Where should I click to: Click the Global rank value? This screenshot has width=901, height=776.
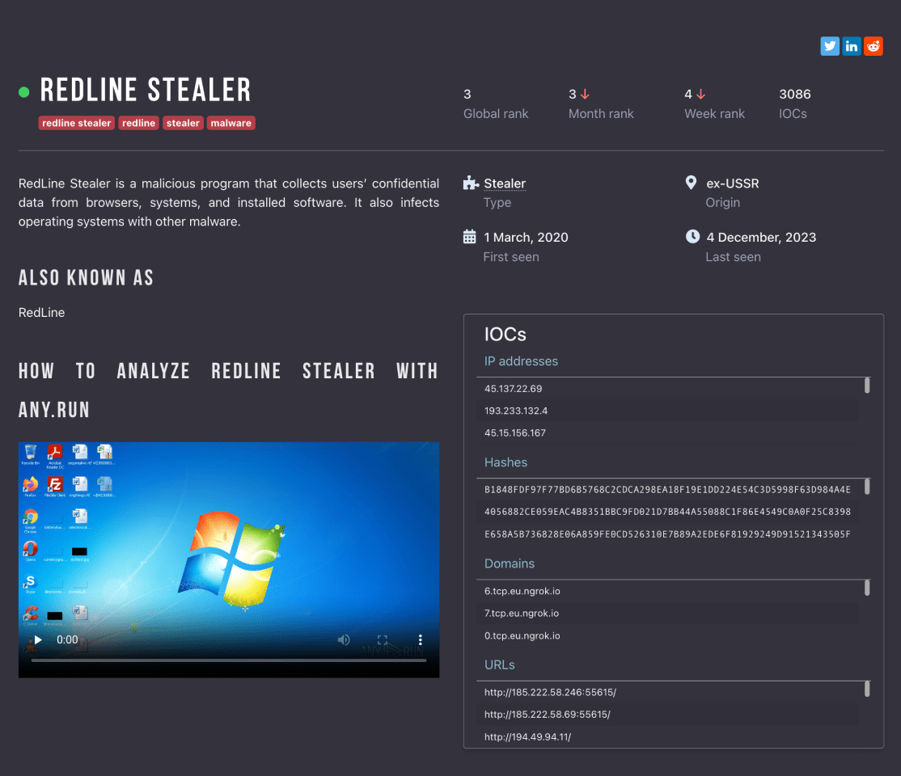click(467, 95)
